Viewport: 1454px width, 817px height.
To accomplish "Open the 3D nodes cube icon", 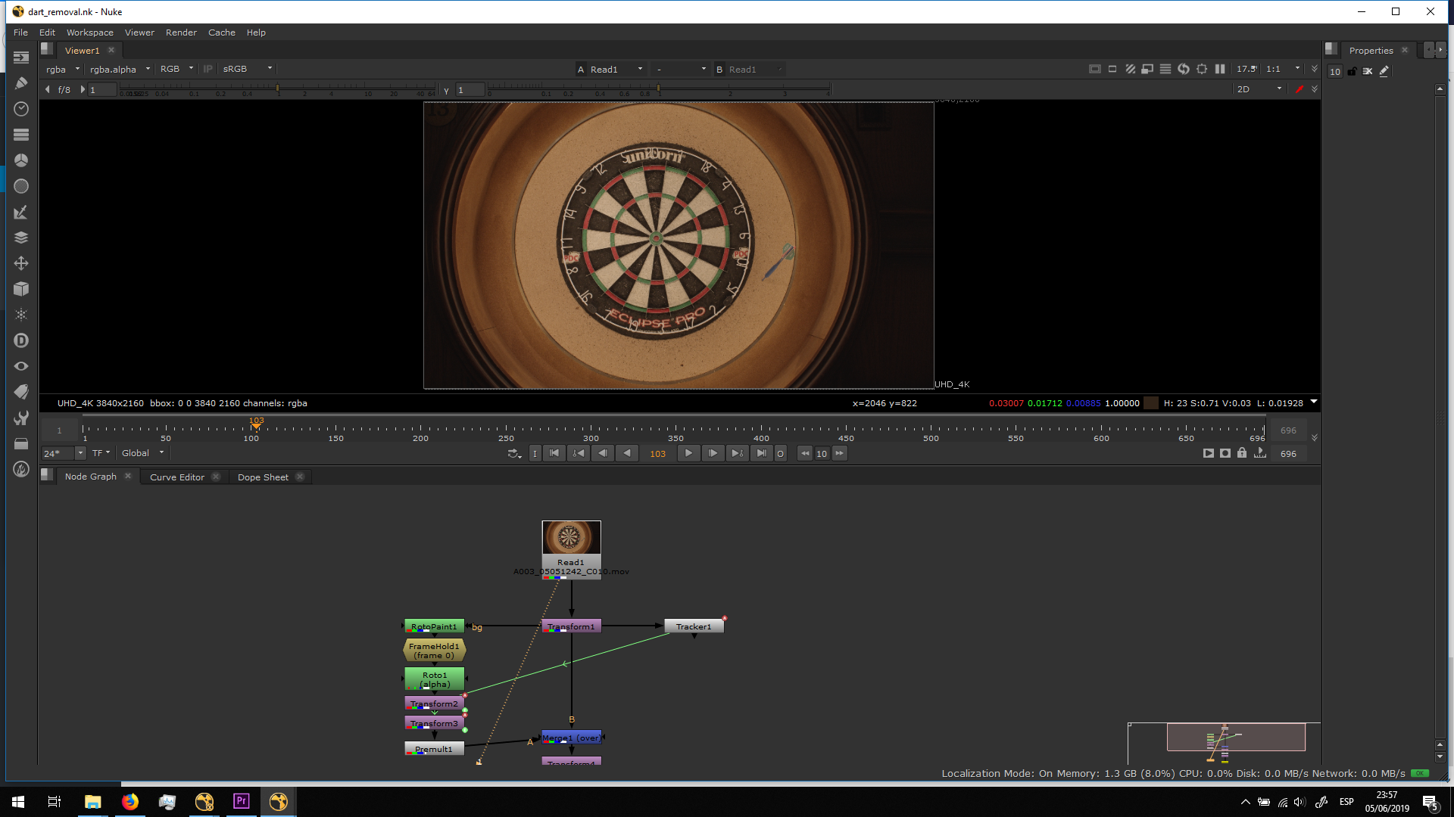I will (21, 289).
